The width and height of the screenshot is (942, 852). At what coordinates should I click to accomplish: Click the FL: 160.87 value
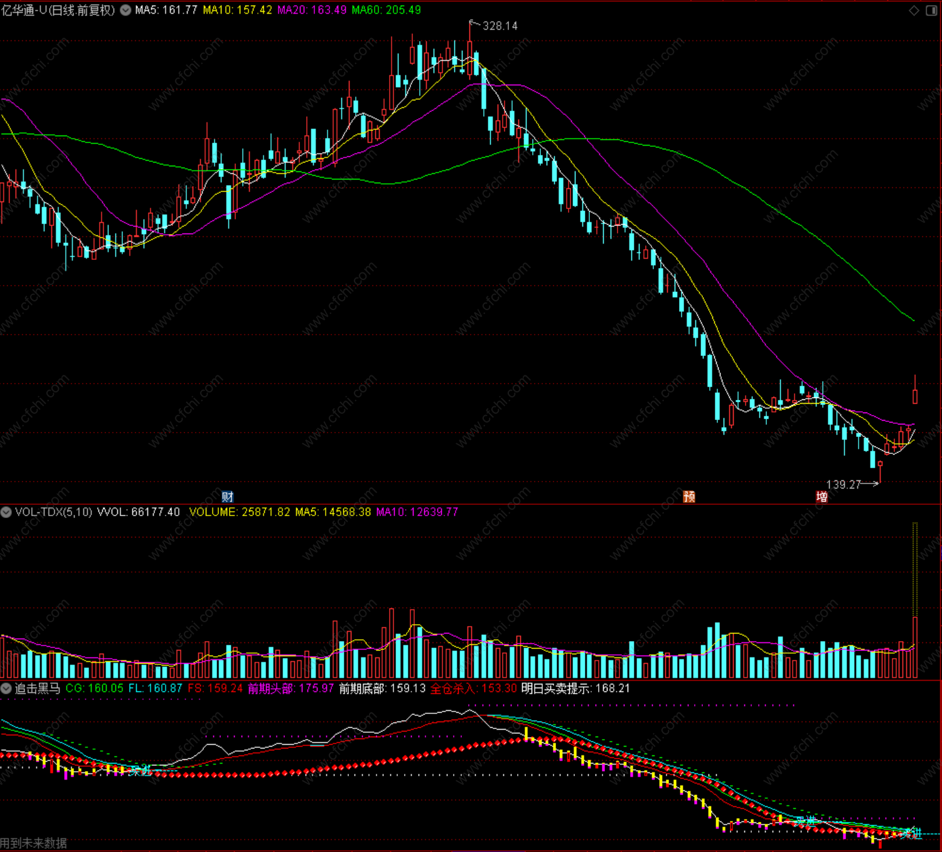tap(155, 688)
